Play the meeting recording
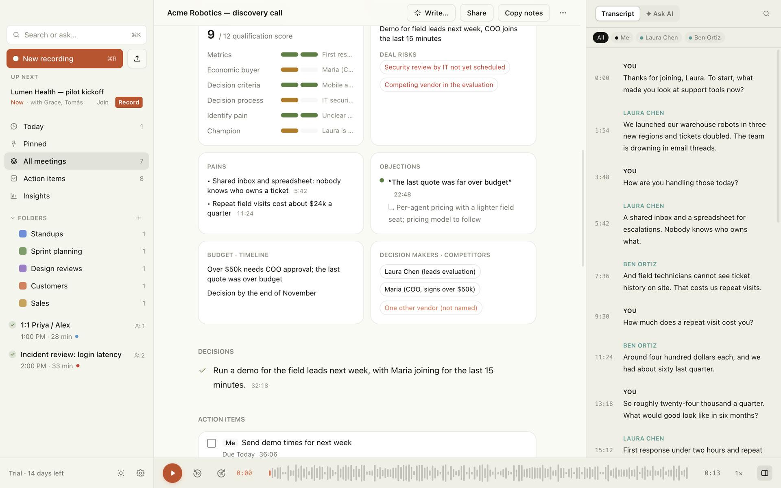Screen dimensions: 781x488 point(172,473)
